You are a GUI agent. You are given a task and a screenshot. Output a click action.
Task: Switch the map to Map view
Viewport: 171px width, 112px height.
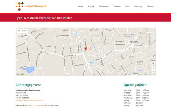point(19,31)
